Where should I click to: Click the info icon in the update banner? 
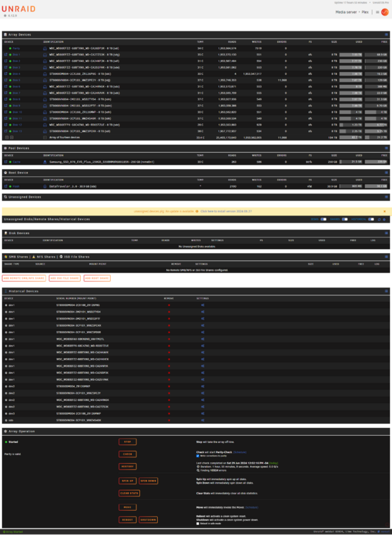(x=197, y=212)
